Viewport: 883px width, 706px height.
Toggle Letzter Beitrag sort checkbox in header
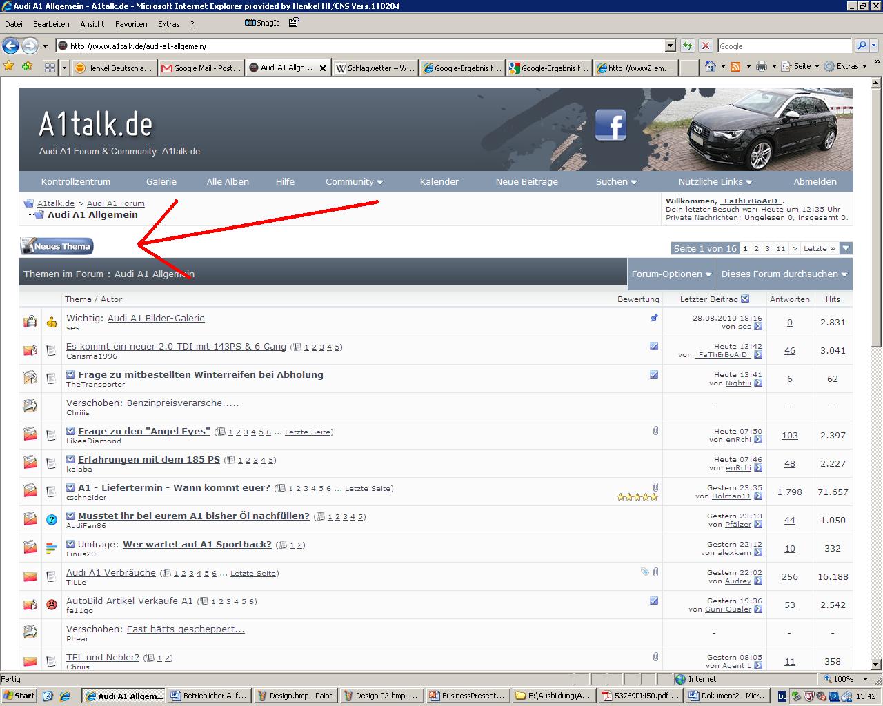pos(745,299)
